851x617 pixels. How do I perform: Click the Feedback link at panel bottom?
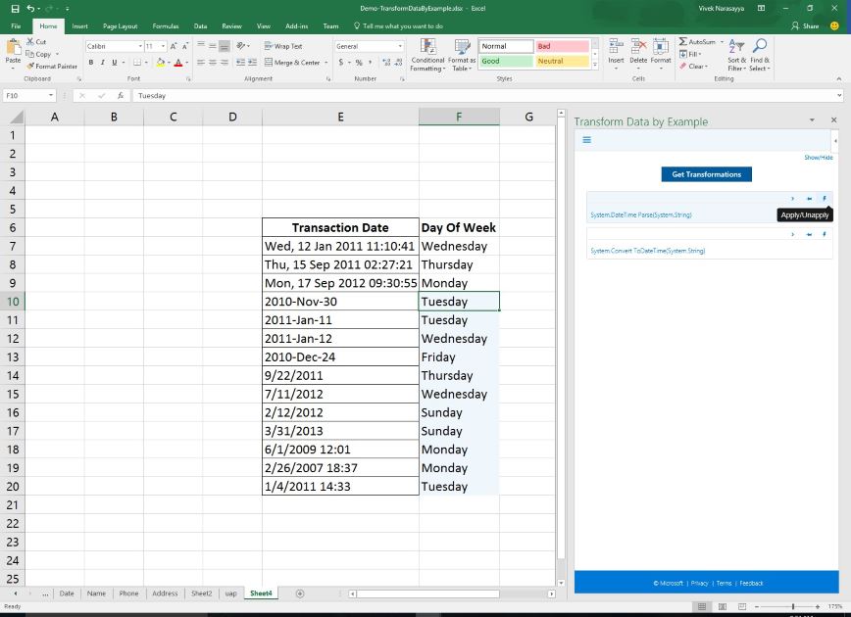click(751, 582)
